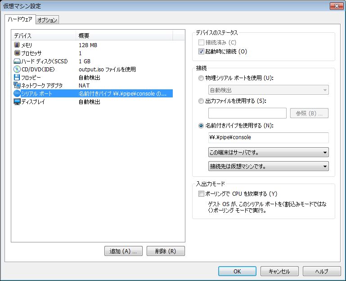This screenshot has width=346, height=281.
Task: Click the 概要 column header
Action: point(124,35)
